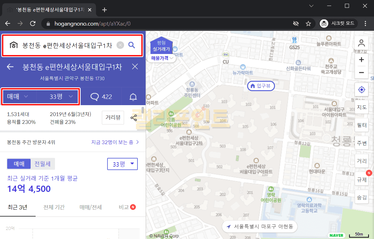The image size is (374, 239).
Task: Expand the 매매 dropdown in header
Action: point(18,97)
